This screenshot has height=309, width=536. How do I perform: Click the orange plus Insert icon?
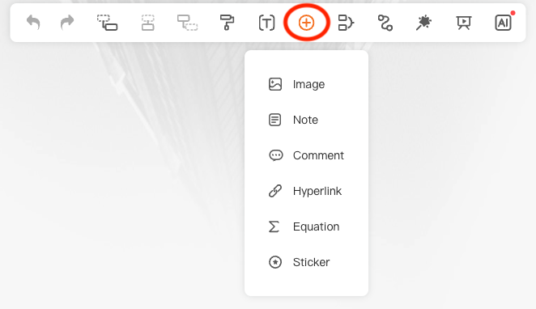click(x=306, y=23)
